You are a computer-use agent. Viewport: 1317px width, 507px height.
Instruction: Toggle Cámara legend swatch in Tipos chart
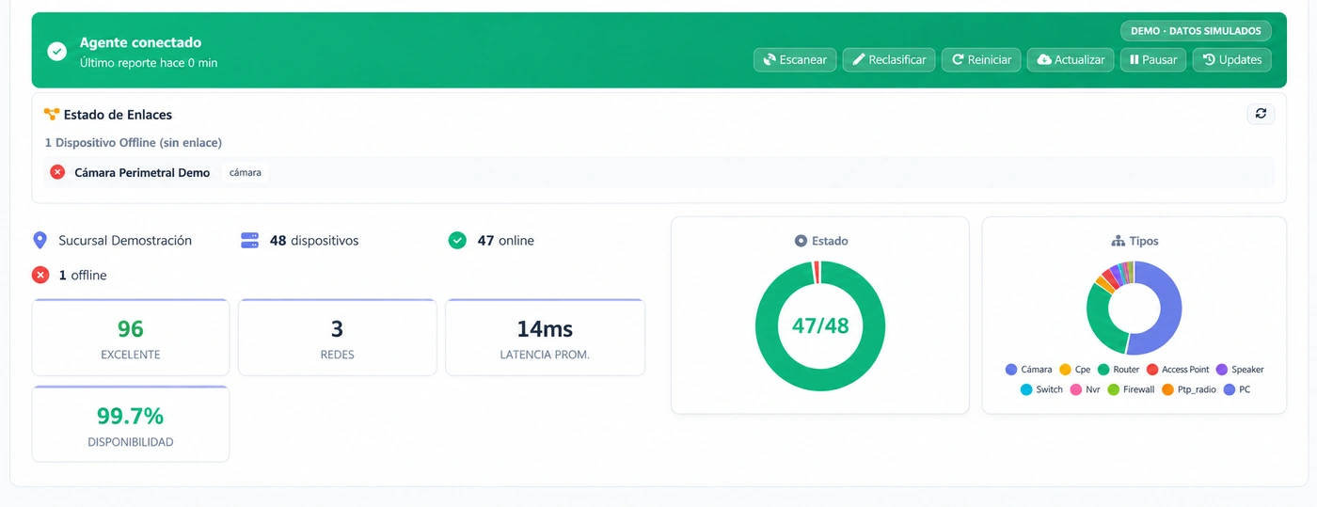click(x=1011, y=370)
